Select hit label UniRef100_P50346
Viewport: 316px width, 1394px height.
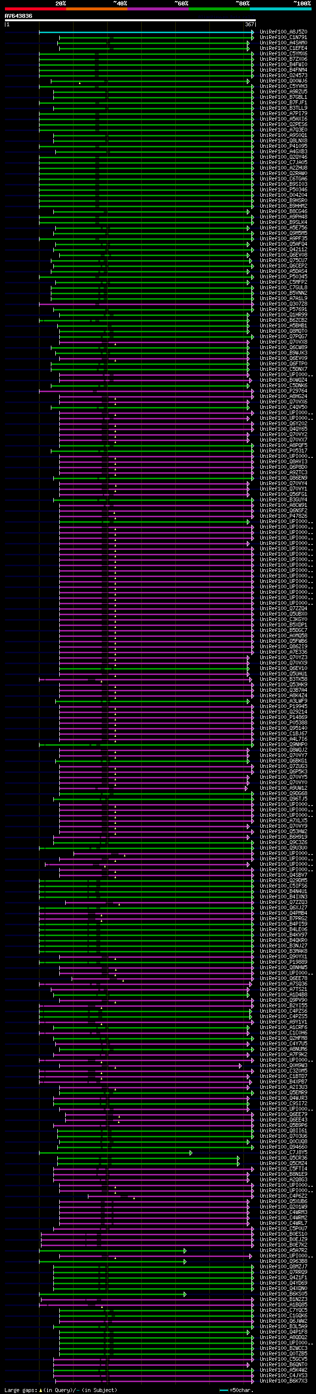click(283, 189)
